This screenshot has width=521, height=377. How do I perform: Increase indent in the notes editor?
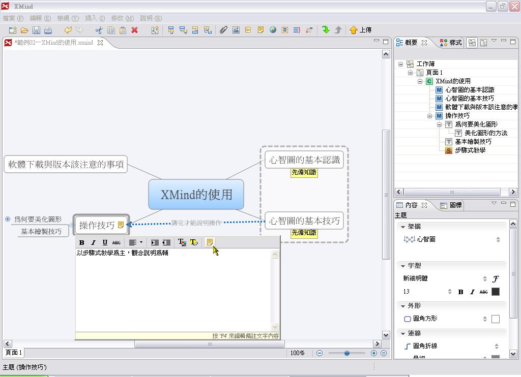(155, 242)
